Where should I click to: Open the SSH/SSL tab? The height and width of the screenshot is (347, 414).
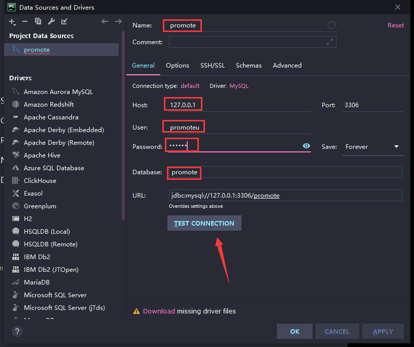[x=213, y=66]
